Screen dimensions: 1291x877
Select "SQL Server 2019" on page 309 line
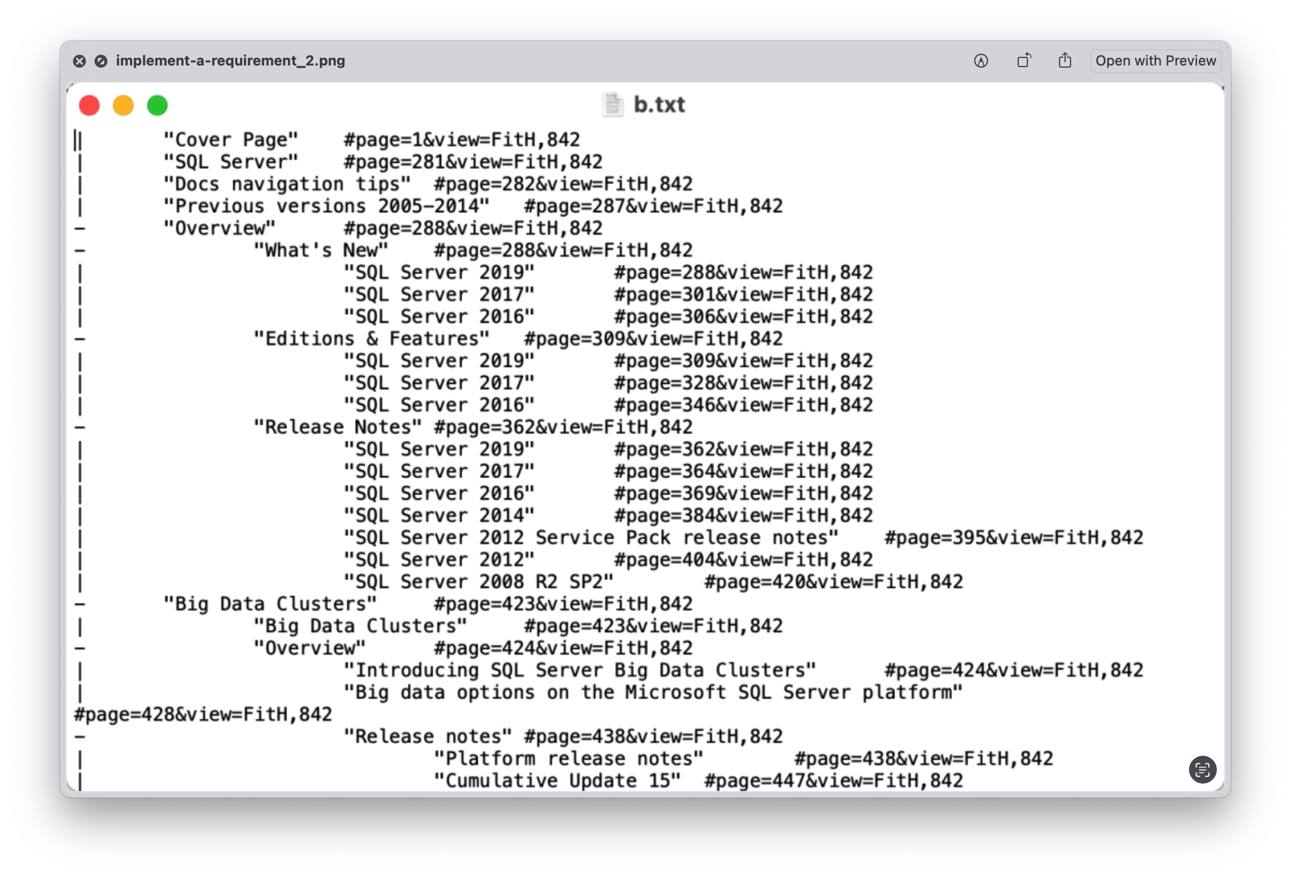point(439,361)
